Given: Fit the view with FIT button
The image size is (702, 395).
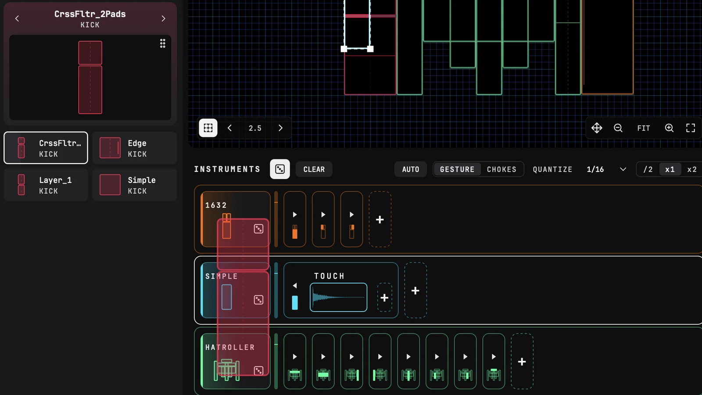Looking at the screenshot, I should pyautogui.click(x=644, y=128).
